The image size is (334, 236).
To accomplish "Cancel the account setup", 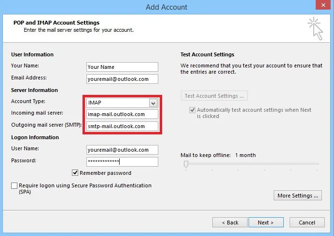I will [x=307, y=223].
